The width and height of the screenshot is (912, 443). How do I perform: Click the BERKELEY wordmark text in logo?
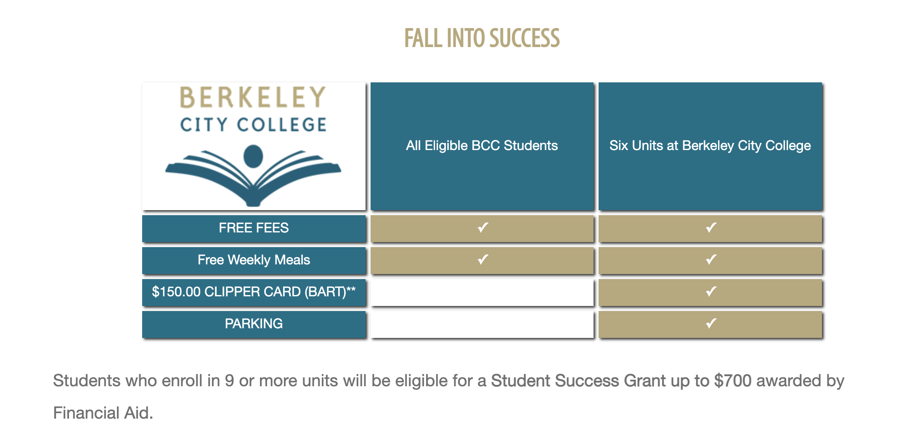coord(253,98)
